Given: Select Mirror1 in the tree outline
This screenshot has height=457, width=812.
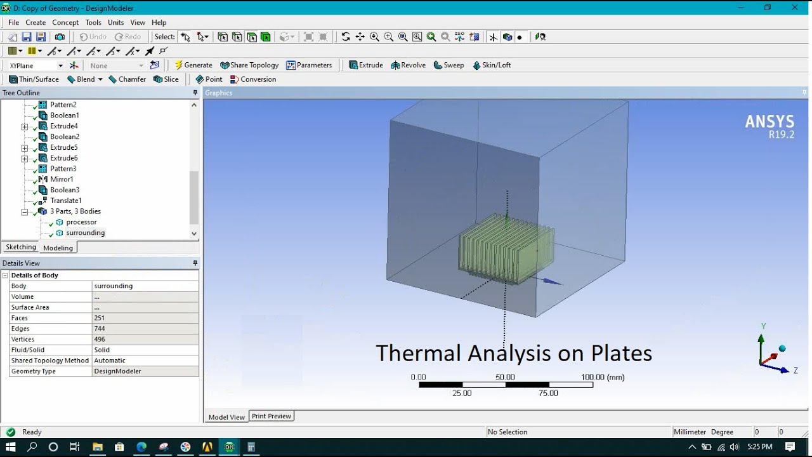Looking at the screenshot, I should click(62, 180).
